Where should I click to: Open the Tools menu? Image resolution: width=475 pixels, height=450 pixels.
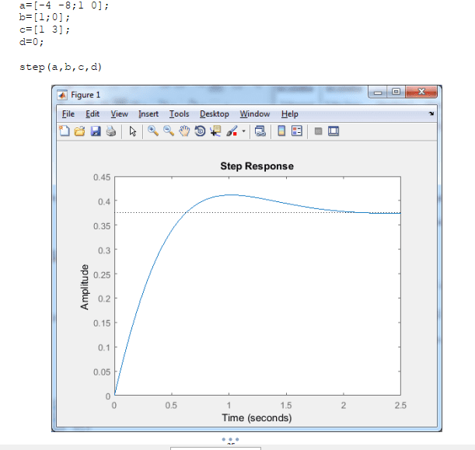coord(179,114)
